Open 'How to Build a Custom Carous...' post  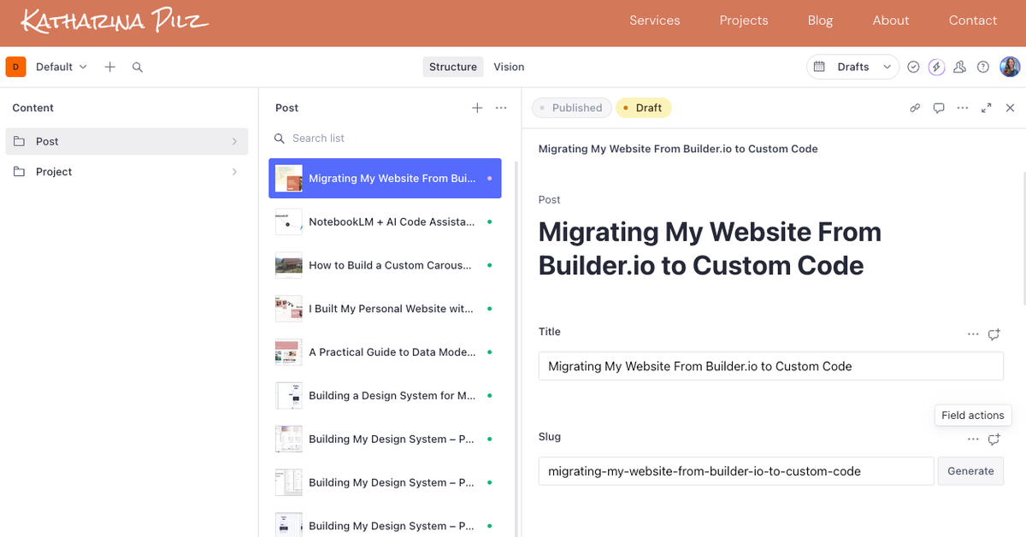pyautogui.click(x=385, y=265)
